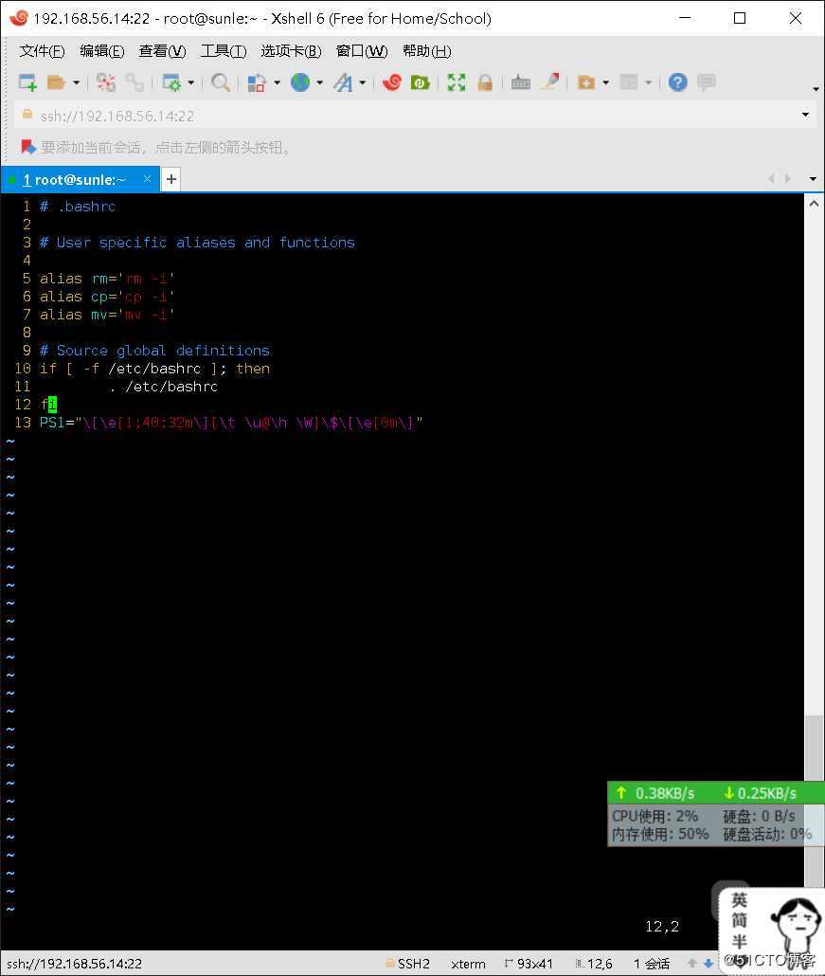The height and width of the screenshot is (976, 825).
Task: Launch Xftp with the red swirl toolbar icon
Action: pyautogui.click(x=392, y=82)
